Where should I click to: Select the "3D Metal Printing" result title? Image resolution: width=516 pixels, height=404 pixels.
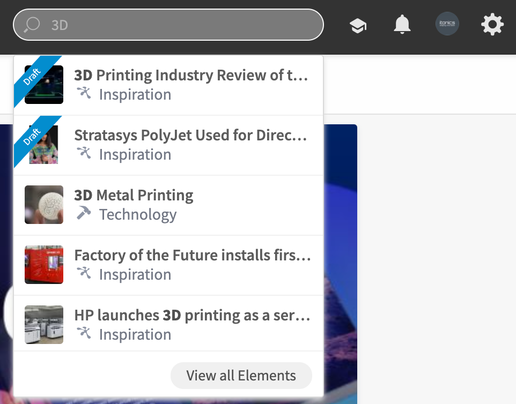pos(134,195)
